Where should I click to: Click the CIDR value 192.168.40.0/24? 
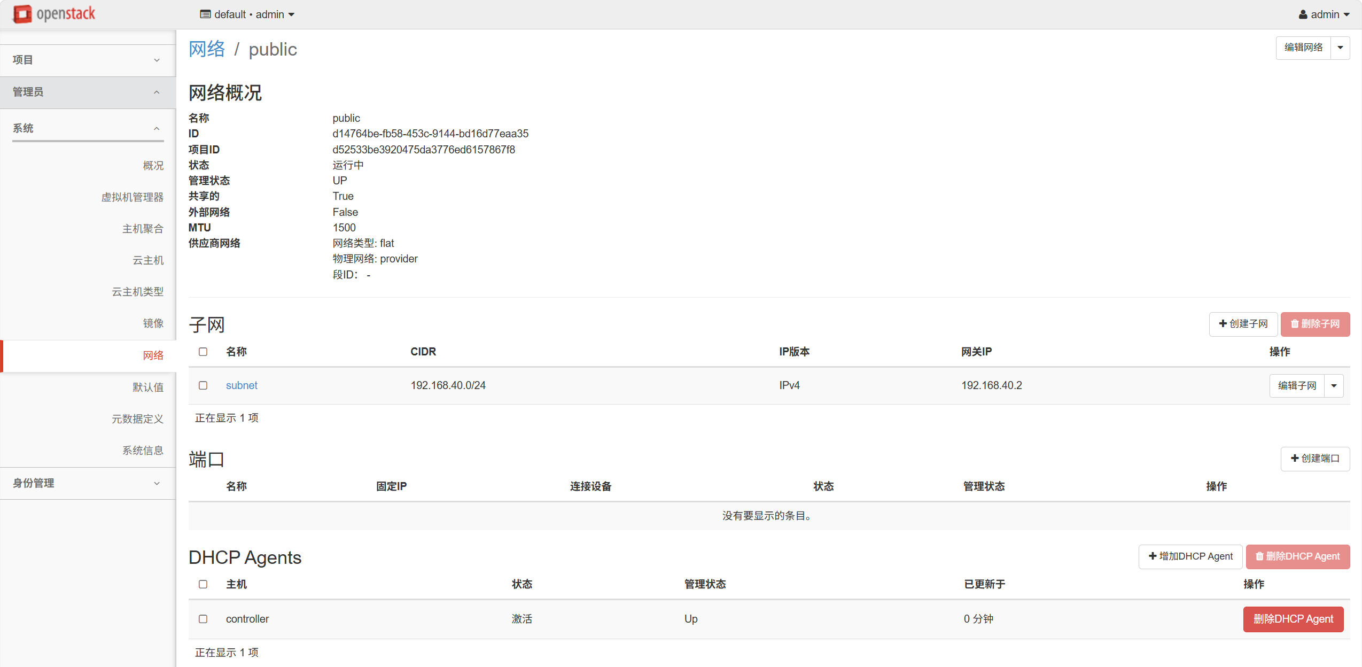[x=448, y=385]
